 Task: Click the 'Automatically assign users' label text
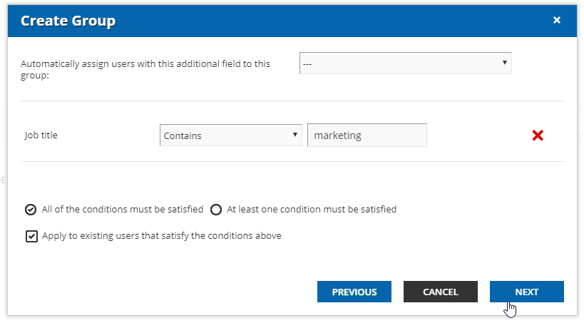click(145, 69)
